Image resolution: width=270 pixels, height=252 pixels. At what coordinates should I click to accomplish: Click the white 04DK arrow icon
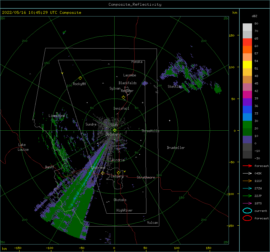point(247,173)
